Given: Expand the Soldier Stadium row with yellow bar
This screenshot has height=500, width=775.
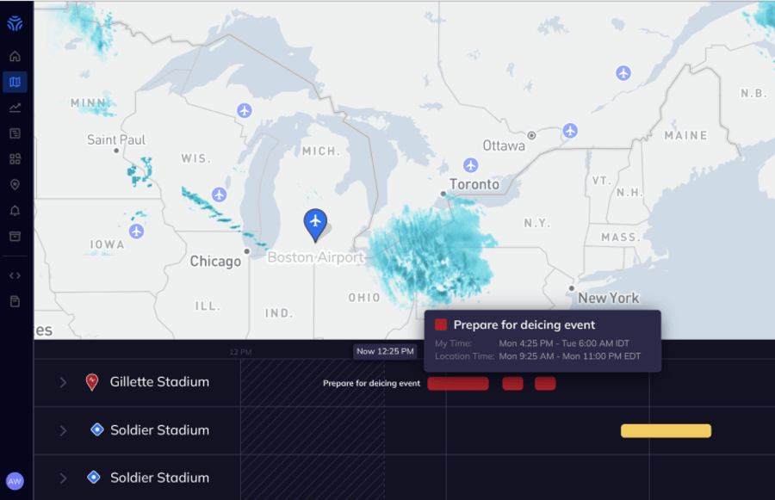Looking at the screenshot, I should point(63,430).
